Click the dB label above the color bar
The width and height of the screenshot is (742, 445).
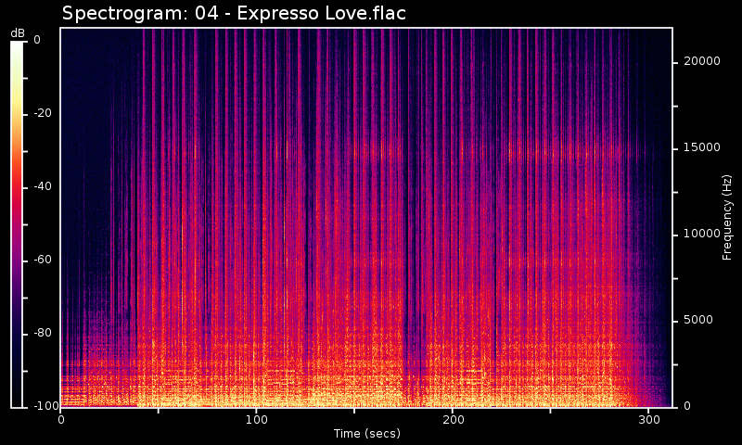tap(18, 33)
